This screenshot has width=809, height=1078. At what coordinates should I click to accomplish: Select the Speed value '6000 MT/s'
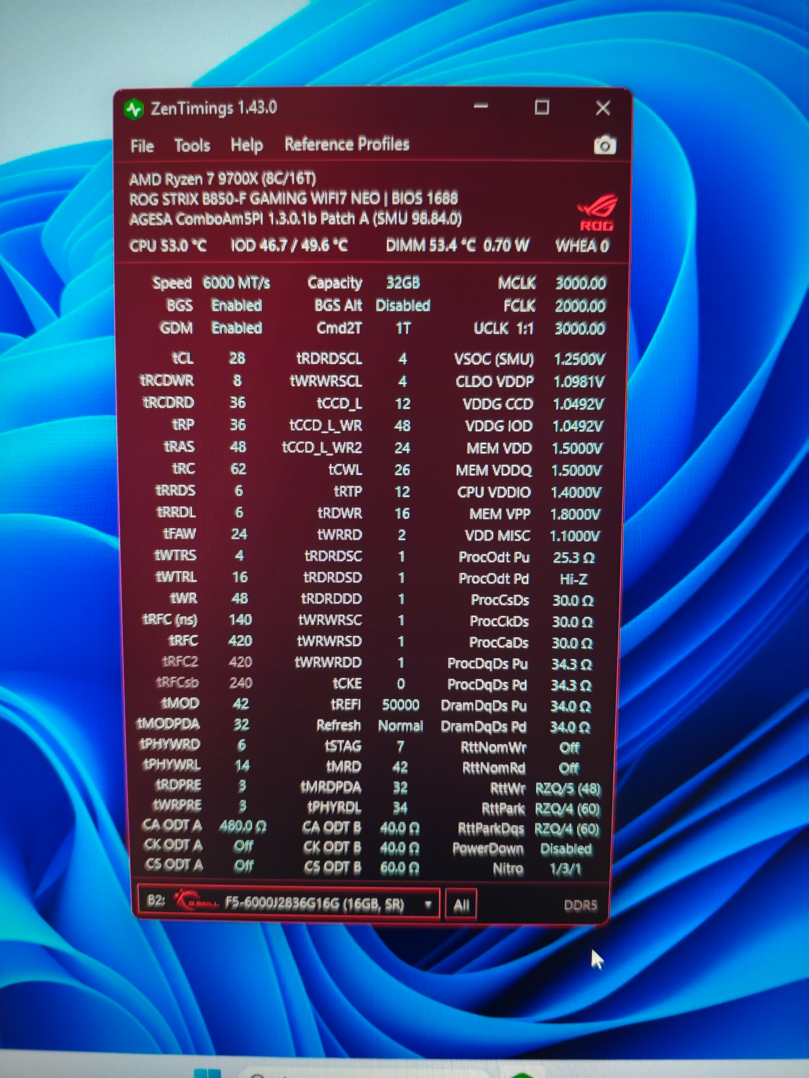point(236,283)
